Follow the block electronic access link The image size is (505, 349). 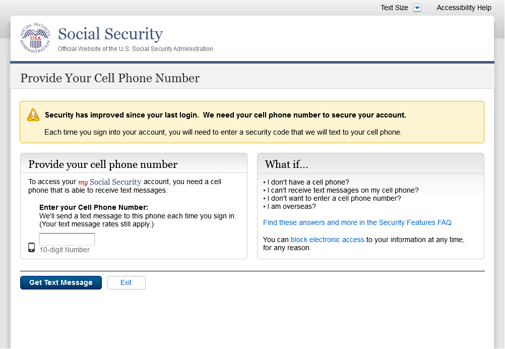coord(327,240)
